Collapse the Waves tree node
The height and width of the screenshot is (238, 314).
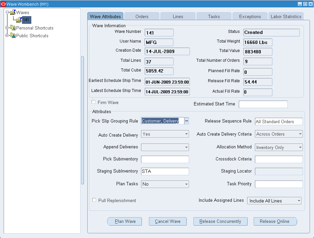pos(7,12)
